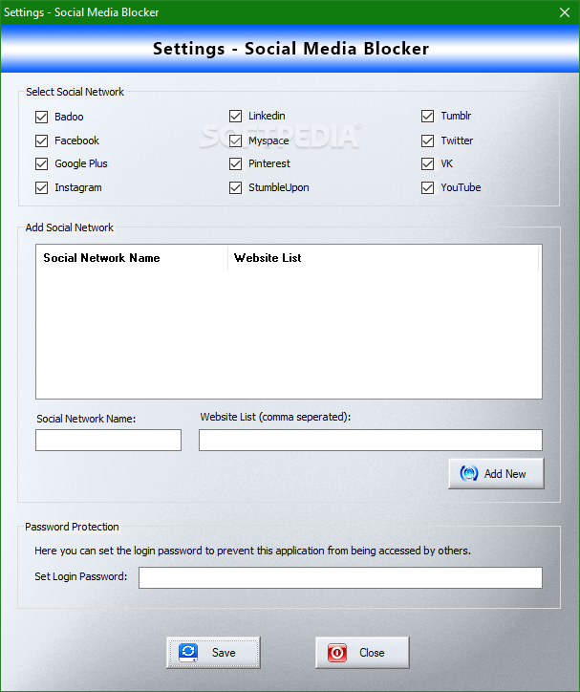
Task: Click the Add New button
Action: 496,473
